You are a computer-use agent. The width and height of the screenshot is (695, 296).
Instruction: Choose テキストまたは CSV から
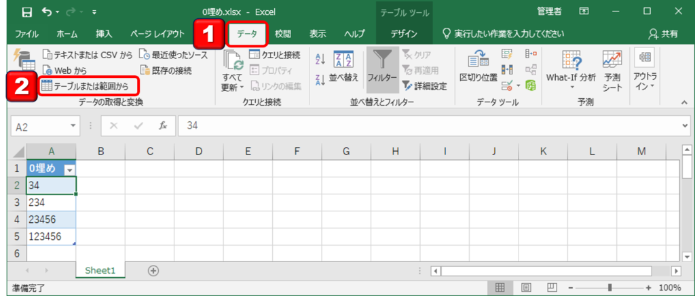pos(88,55)
